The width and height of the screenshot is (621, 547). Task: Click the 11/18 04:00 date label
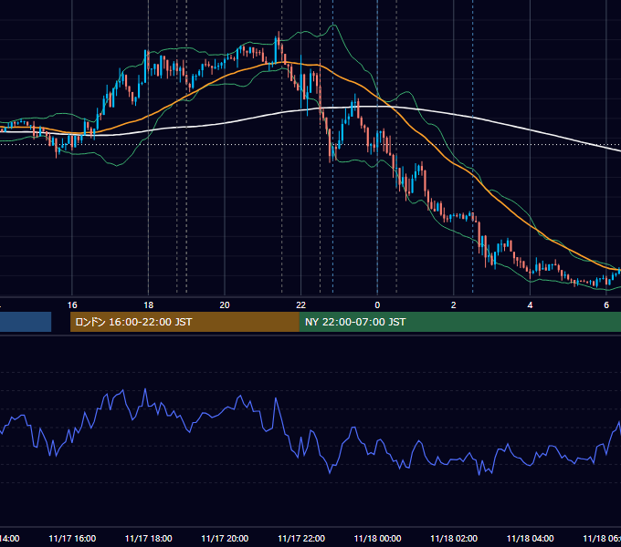click(531, 539)
